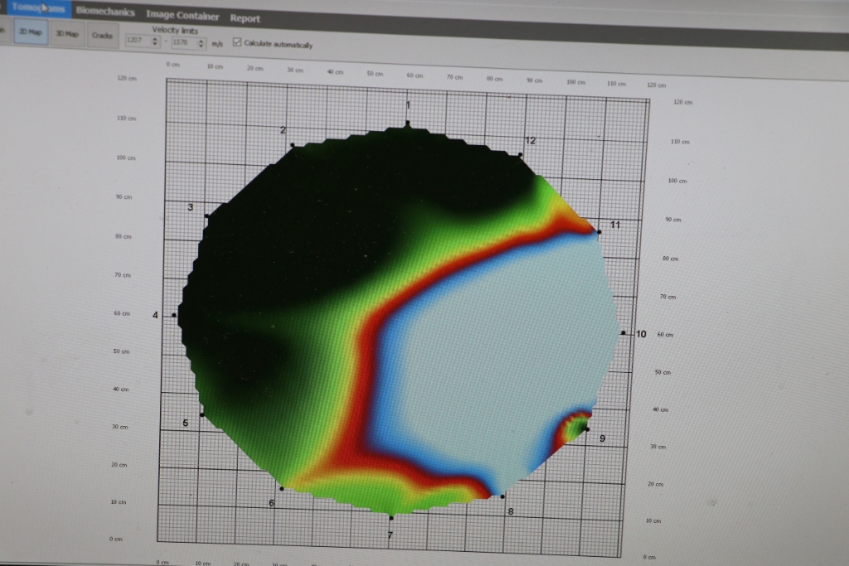This screenshot has width=849, height=566.
Task: Select sensor point 12 marker
Action: pyautogui.click(x=520, y=155)
